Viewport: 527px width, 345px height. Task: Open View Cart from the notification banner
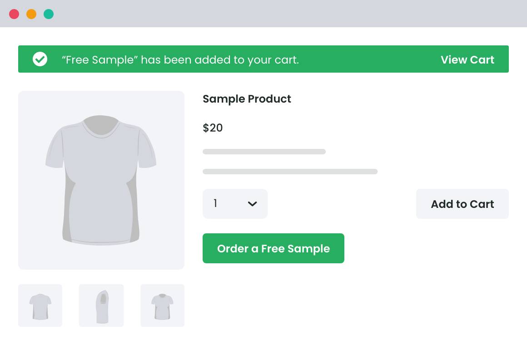coord(467,59)
